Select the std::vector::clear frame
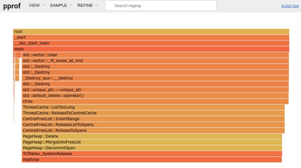Screen dimensions: 301x168 coord(155,55)
